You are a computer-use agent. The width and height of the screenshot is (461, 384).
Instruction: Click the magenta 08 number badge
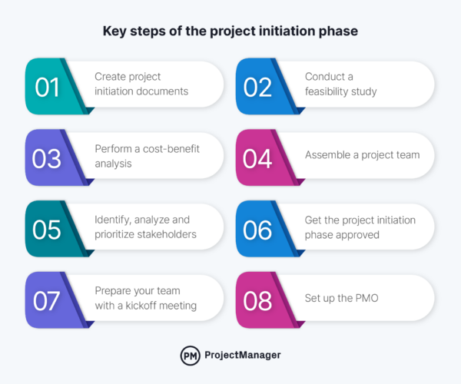(257, 300)
